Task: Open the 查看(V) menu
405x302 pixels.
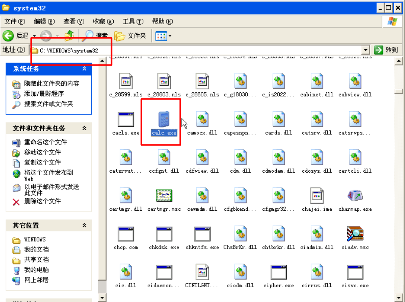Action: (x=74, y=21)
